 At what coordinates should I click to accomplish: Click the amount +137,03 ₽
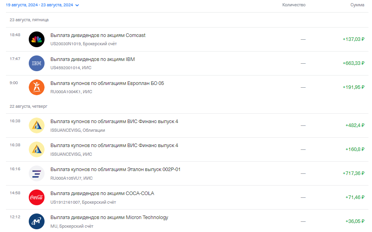[353, 39]
